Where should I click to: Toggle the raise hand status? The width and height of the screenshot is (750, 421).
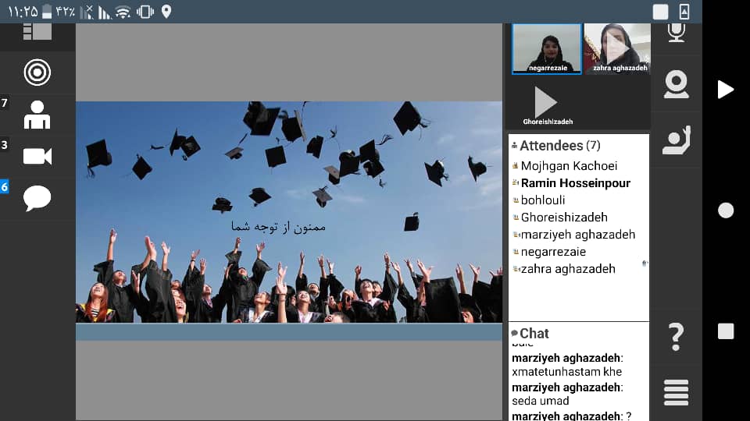tap(676, 140)
